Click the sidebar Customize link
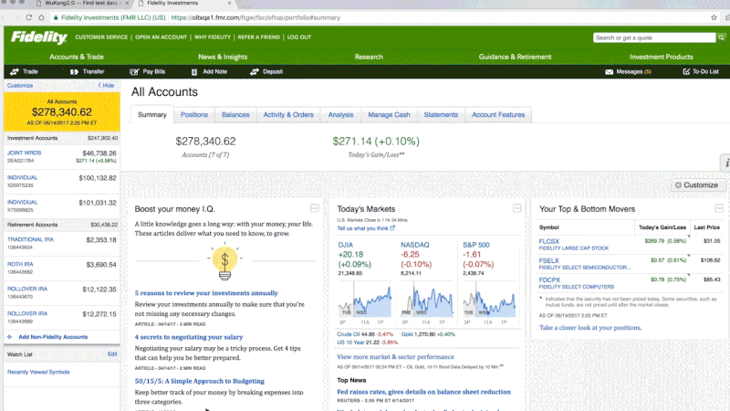 point(20,85)
